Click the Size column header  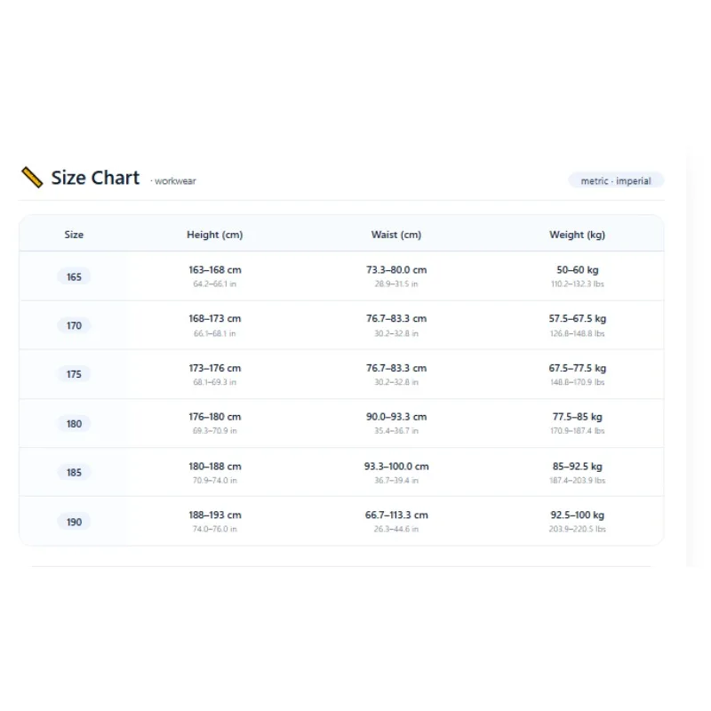74,235
